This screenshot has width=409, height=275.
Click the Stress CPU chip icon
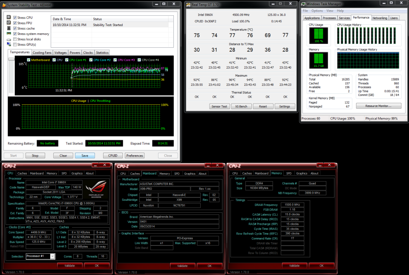pos(9,17)
